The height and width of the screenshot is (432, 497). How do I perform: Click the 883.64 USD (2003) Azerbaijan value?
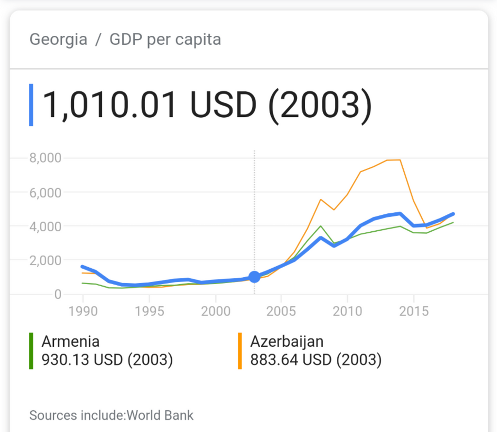[x=315, y=360]
